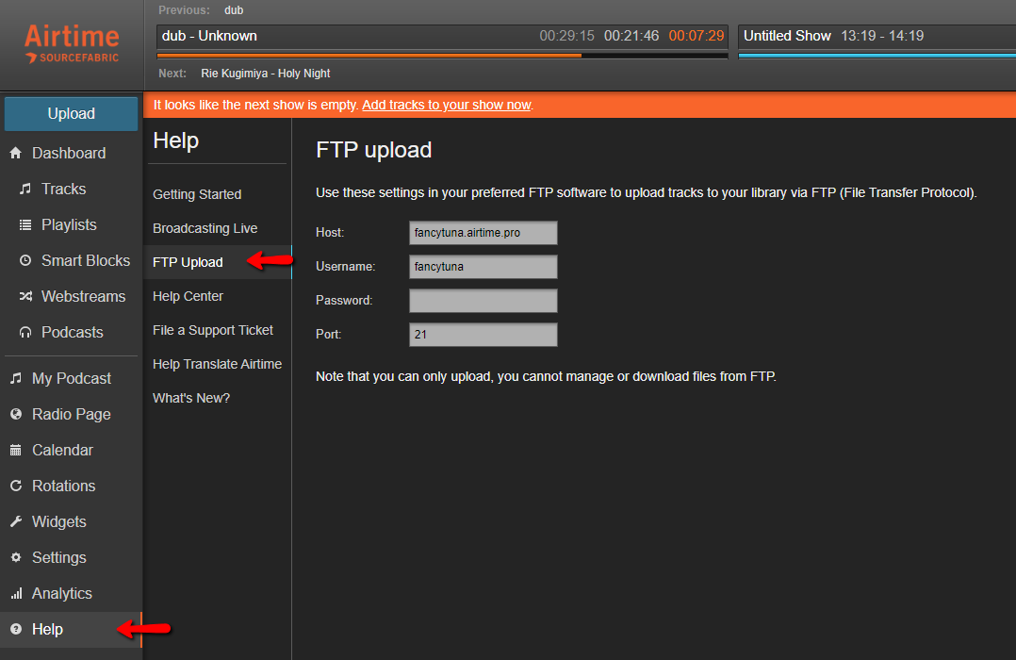
Task: Click the Smart Blocks clock icon
Action: point(25,260)
